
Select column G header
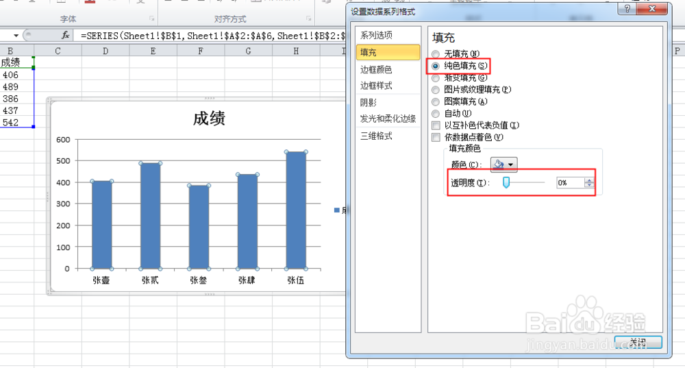248,51
